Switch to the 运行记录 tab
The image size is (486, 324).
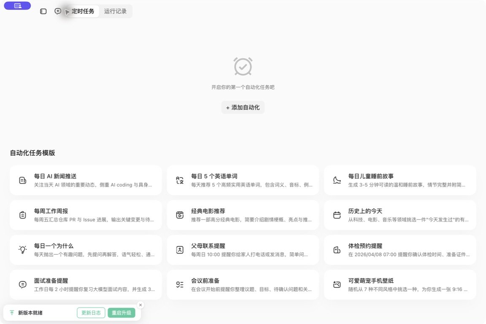(115, 11)
